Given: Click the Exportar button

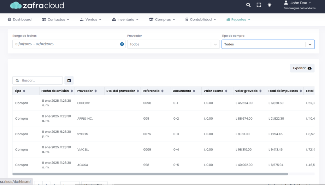Looking at the screenshot, I should coord(302,68).
